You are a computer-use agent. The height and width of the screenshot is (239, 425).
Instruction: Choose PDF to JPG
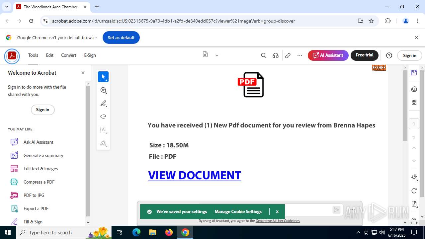coord(34,195)
